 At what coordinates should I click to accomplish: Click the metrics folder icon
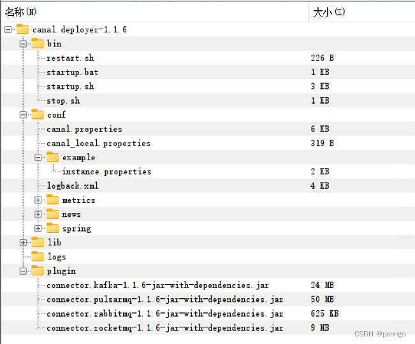[53, 200]
